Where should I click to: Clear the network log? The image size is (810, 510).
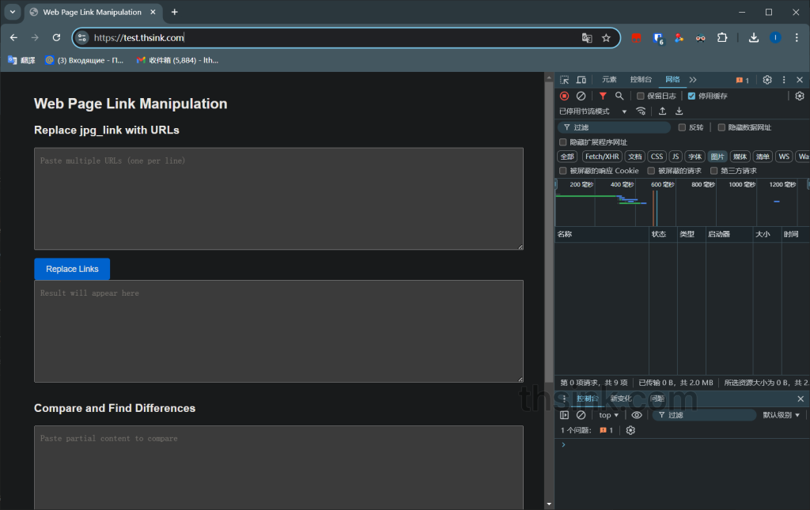coord(581,96)
